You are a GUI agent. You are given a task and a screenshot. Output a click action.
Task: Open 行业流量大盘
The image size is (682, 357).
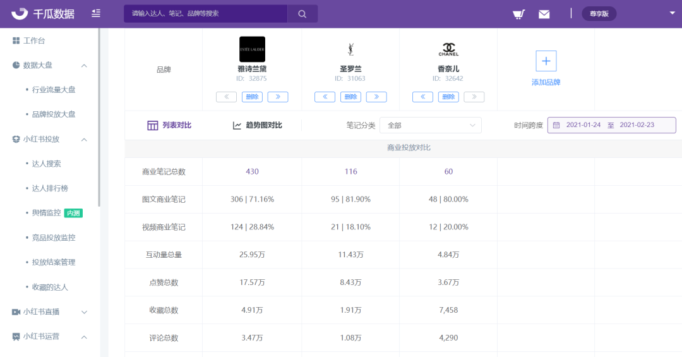54,90
